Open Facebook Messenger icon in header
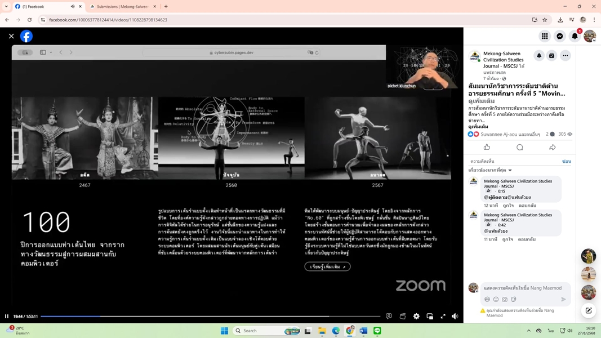 tap(559, 36)
